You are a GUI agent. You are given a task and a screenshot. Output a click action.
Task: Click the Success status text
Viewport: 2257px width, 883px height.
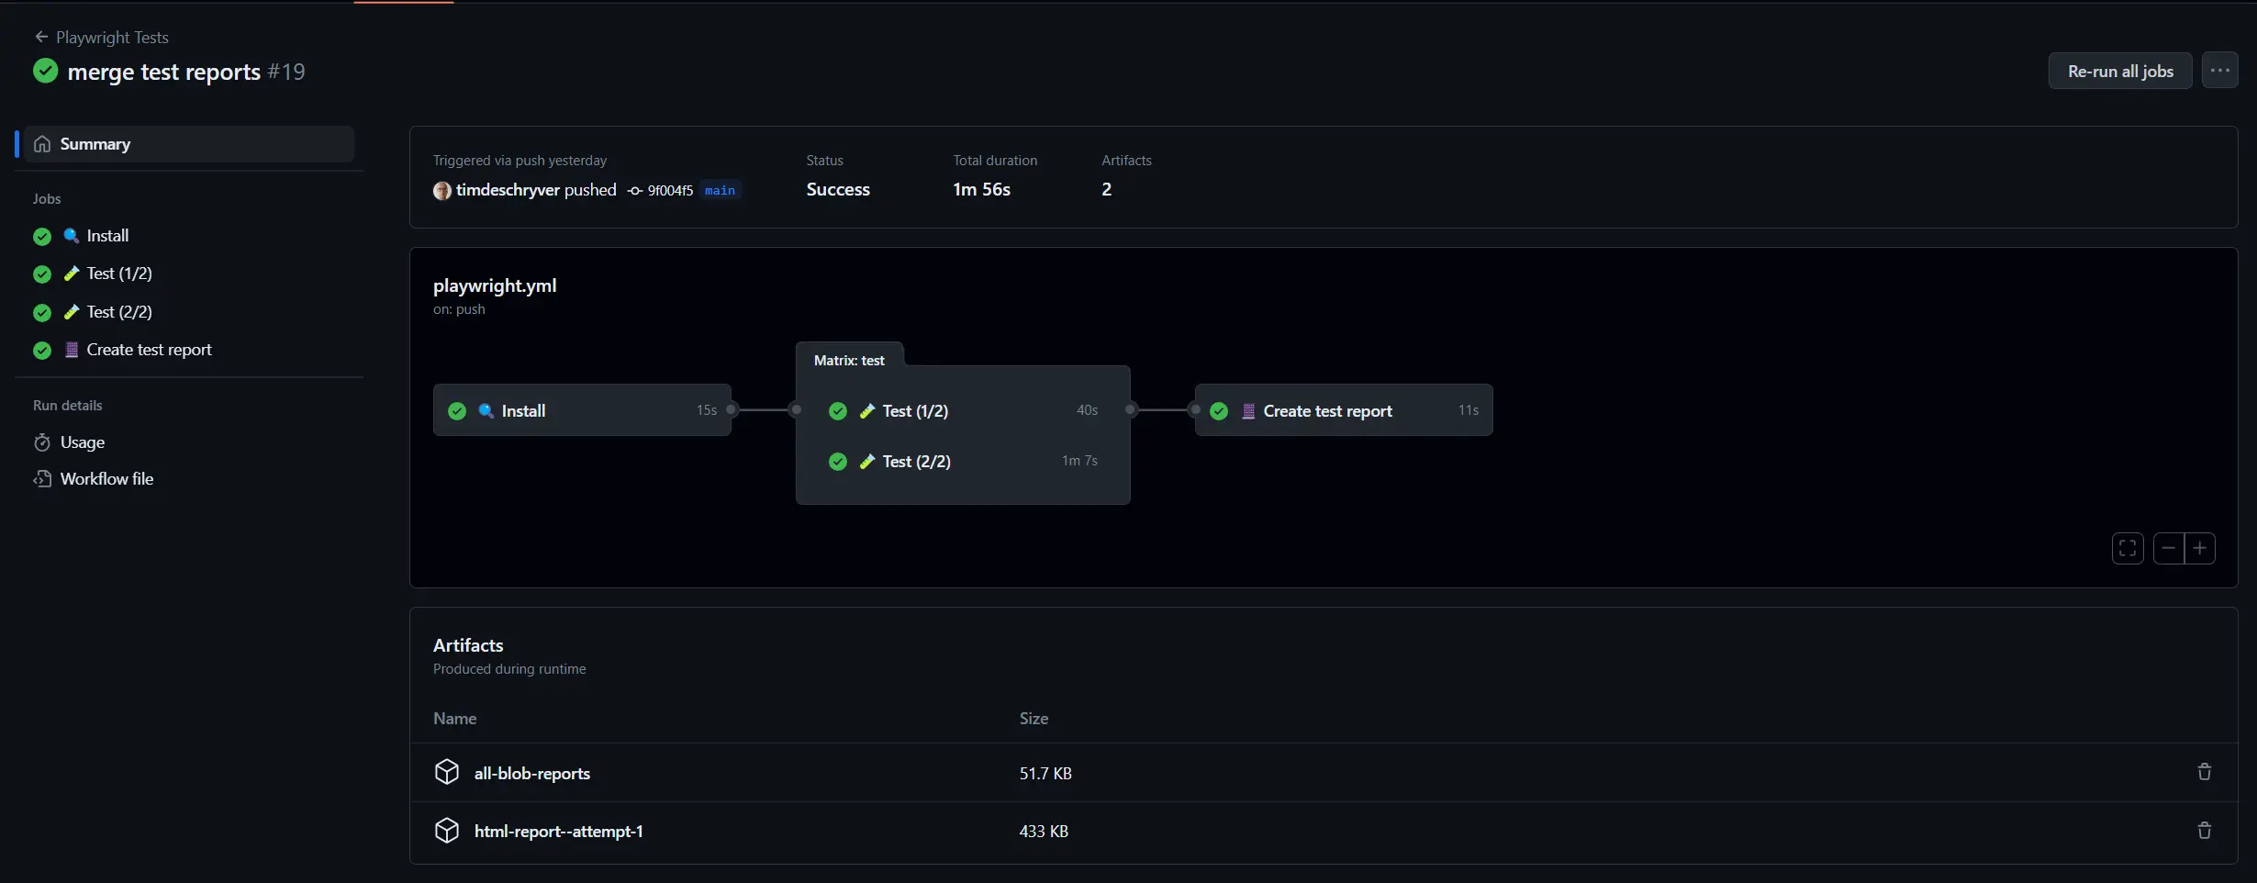[838, 189]
